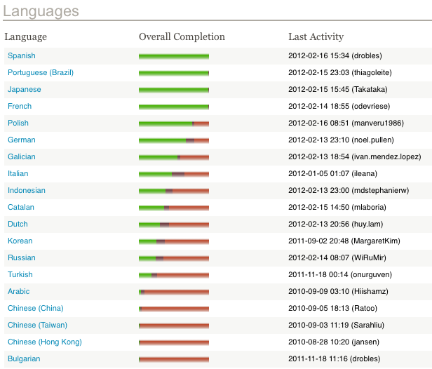432x369 pixels.
Task: Open the Turkish language link
Action: pyautogui.click(x=20, y=274)
